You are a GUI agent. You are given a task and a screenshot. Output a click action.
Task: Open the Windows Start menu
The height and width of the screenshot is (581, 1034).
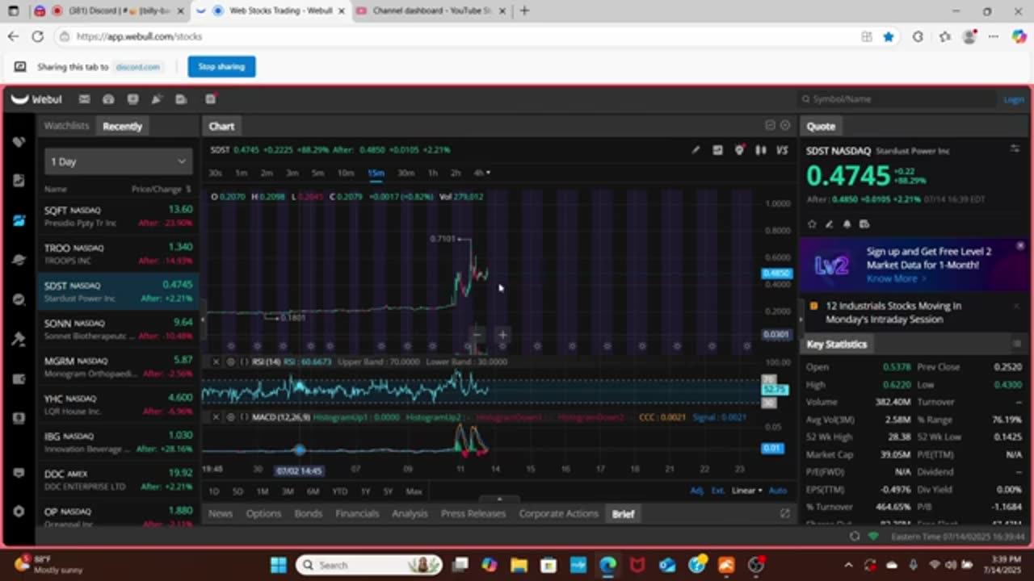pos(278,565)
